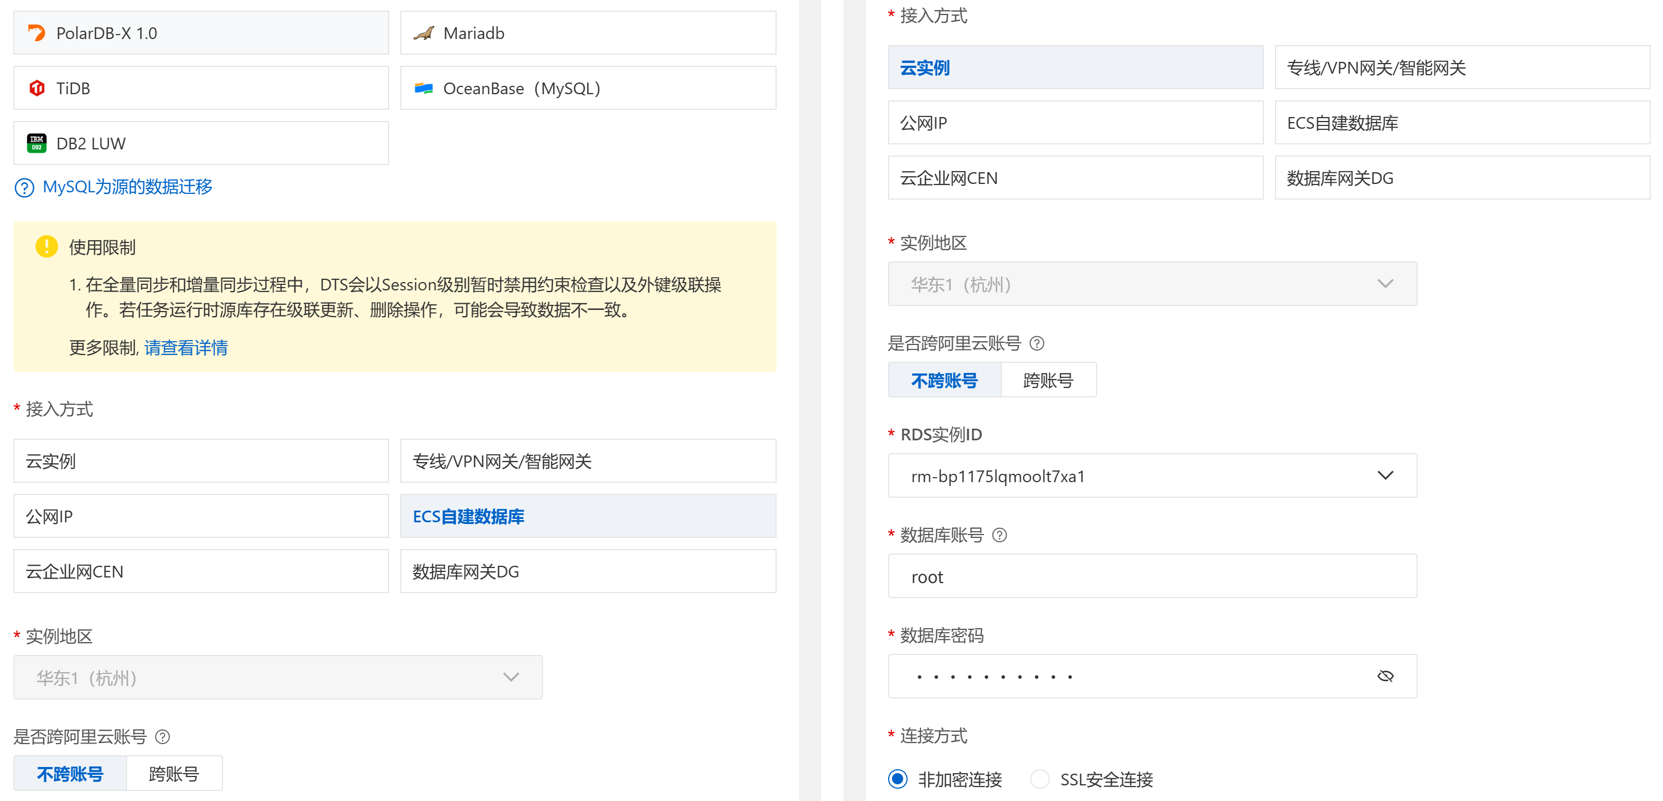This screenshot has height=801, width=1663.
Task: Select 云企业网CEN in right panel
Action: click(1075, 177)
